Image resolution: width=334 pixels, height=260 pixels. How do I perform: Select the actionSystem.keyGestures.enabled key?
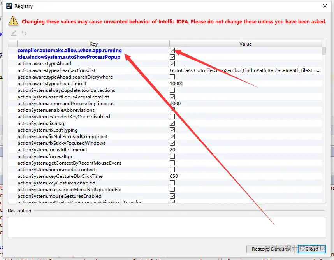(56, 183)
